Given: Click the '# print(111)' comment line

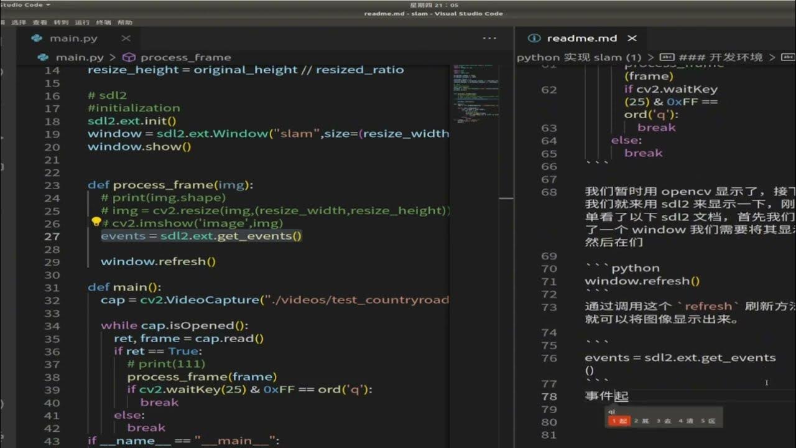Looking at the screenshot, I should pos(166,364).
